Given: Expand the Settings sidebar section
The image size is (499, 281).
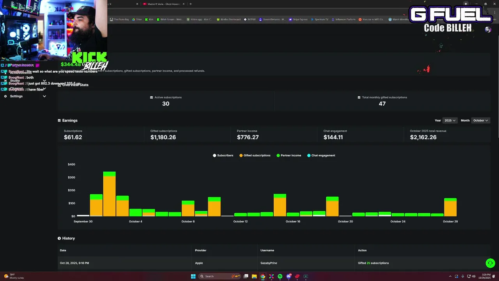Looking at the screenshot, I should tap(44, 96).
